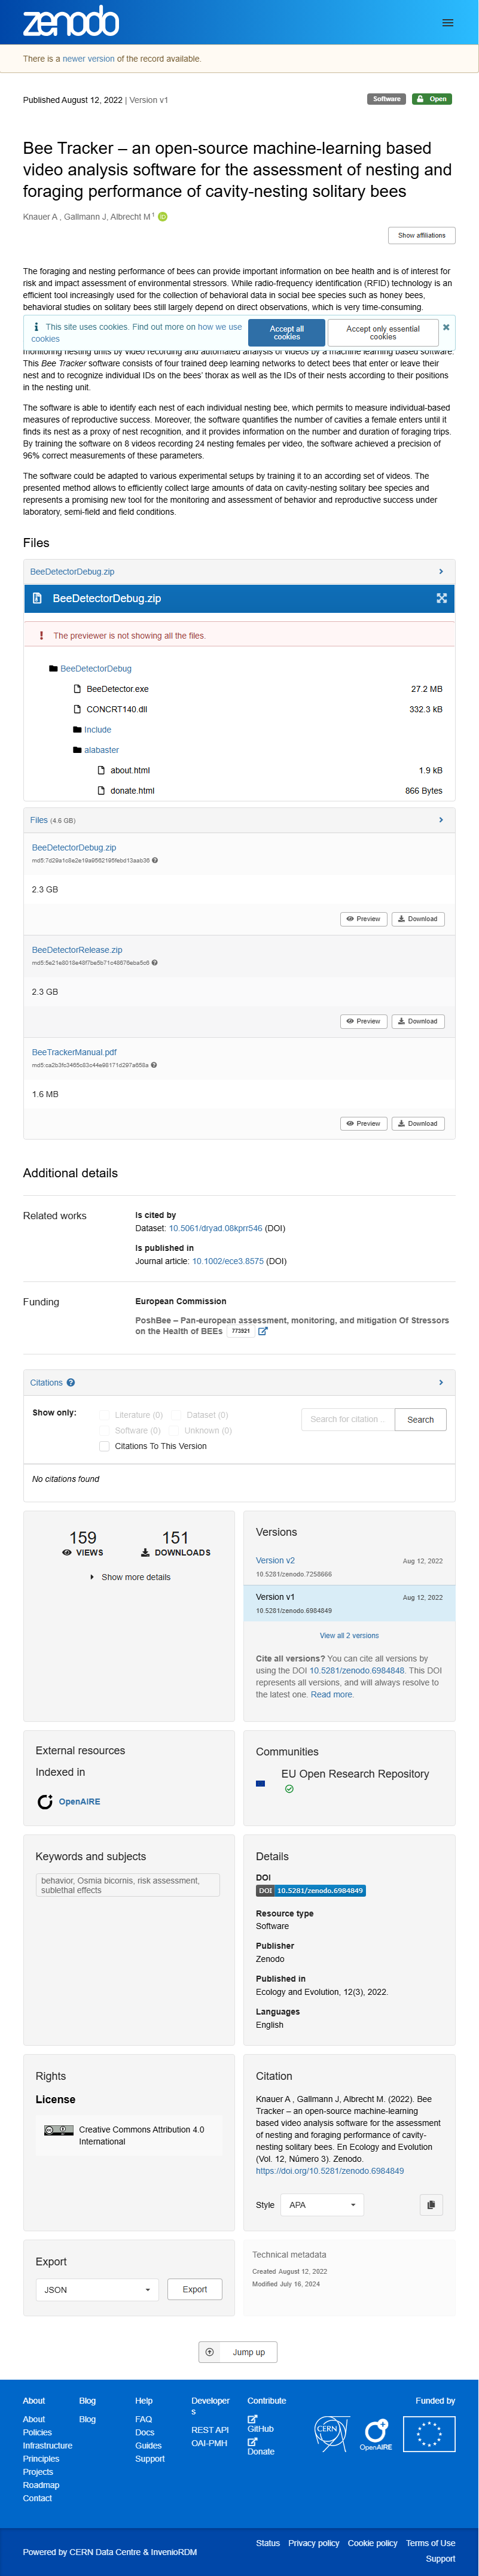
Task: Open the citation Style APA dropdown
Action: point(322,2204)
